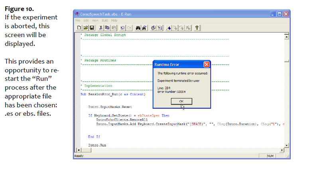319x169 pixels.
Task: Click the 'IntroEchoClients.RemoveAll' code line
Action: pos(122,120)
